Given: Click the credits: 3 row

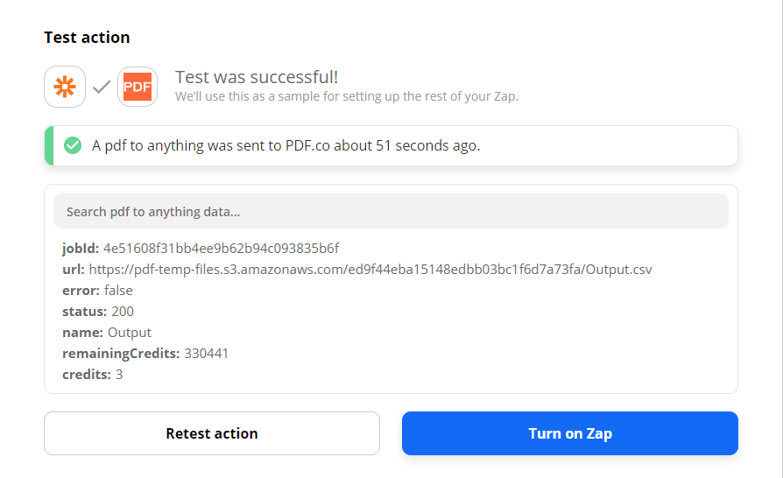Looking at the screenshot, I should (92, 375).
